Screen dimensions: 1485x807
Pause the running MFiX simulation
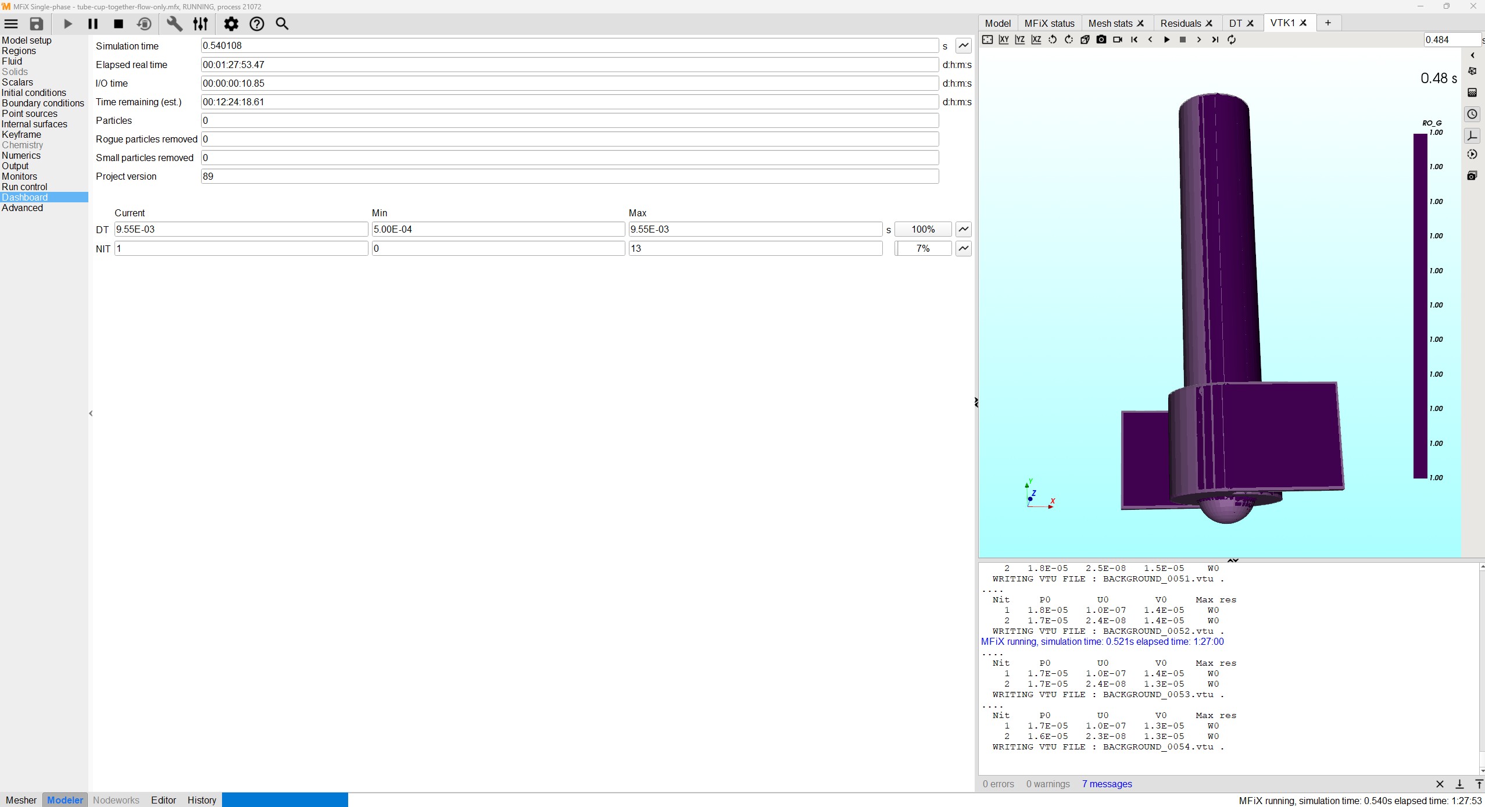tap(92, 24)
